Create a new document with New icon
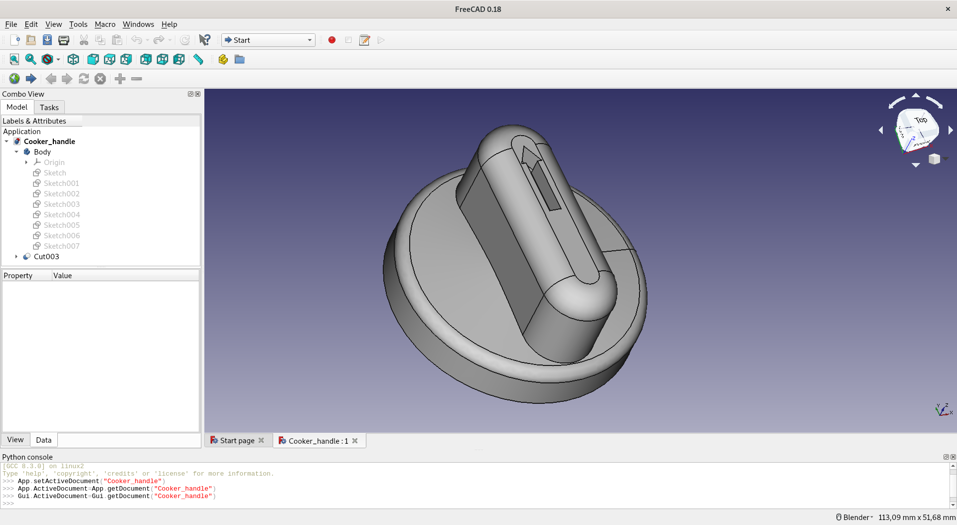 point(14,40)
